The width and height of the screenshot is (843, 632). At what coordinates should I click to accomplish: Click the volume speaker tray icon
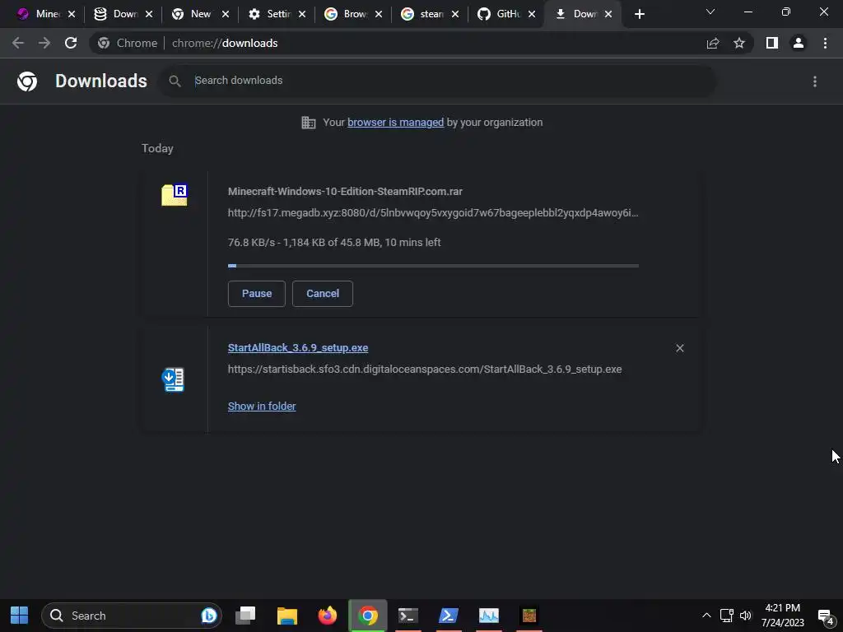pos(746,616)
